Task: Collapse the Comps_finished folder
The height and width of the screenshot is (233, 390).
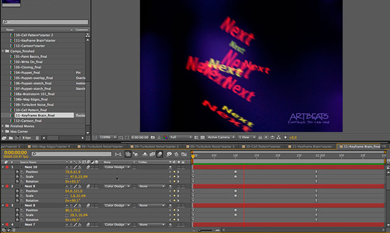Action: coord(3,51)
